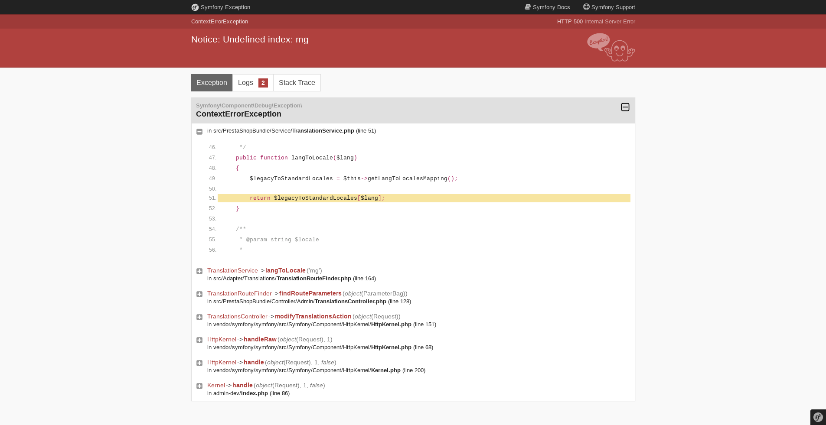Open Symfony Docs link
Viewport: 826px width, 425px height.
tap(547, 7)
